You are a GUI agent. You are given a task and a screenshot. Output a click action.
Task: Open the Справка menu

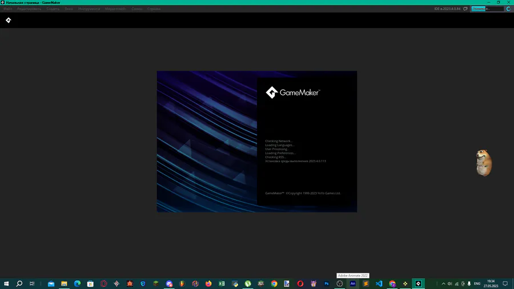coord(154,9)
